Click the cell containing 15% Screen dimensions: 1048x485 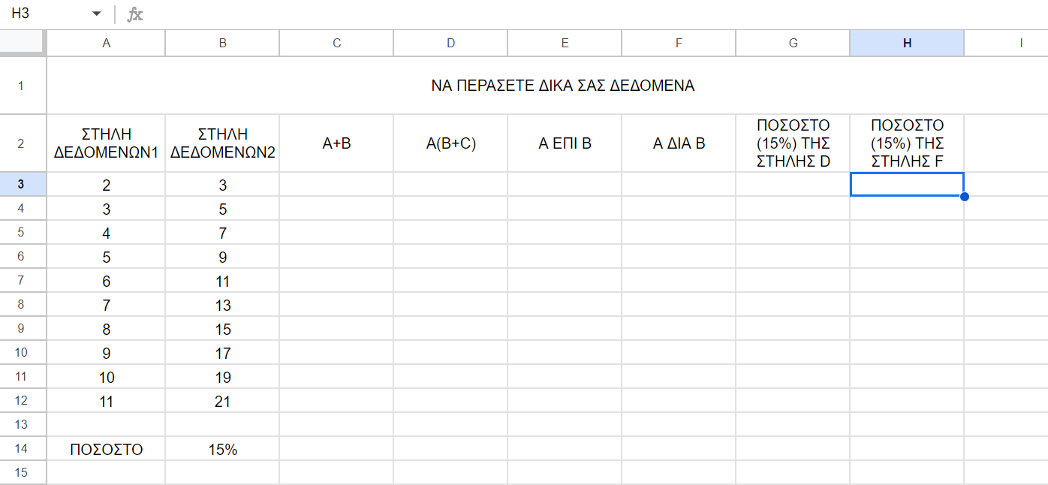point(222,450)
